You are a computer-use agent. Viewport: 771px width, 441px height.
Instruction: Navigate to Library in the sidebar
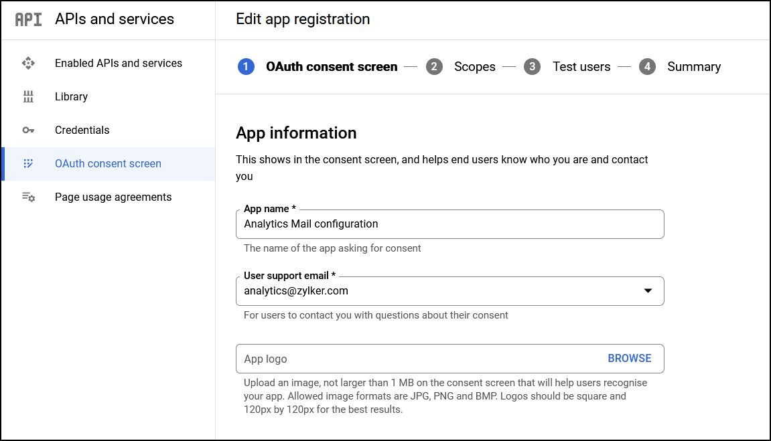point(71,96)
